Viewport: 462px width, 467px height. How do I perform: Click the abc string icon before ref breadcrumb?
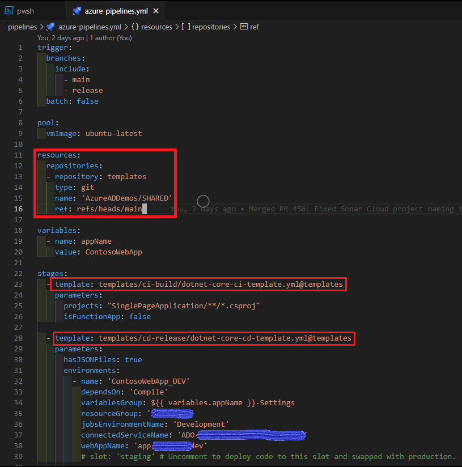[x=244, y=27]
